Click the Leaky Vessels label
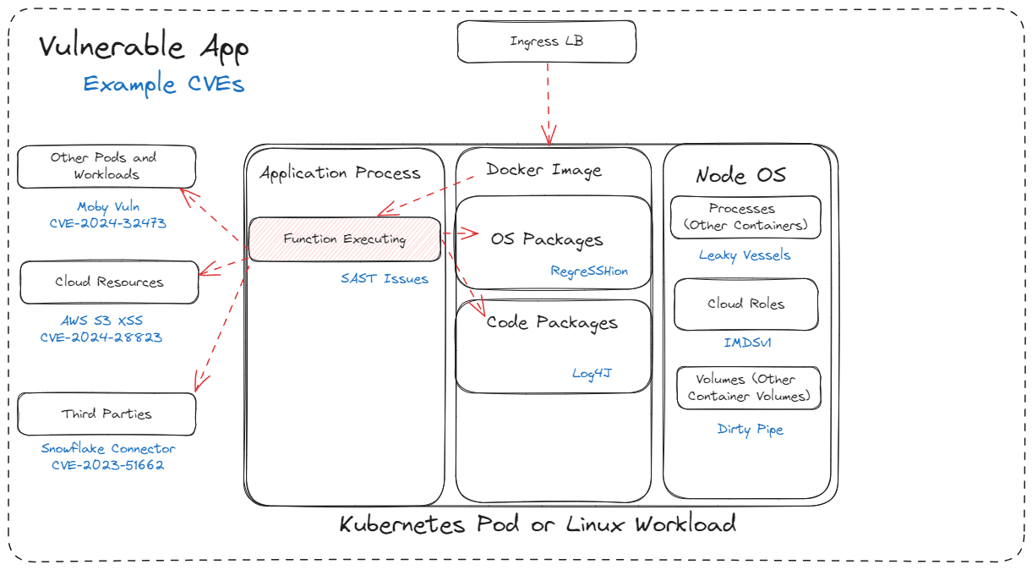 [745, 255]
